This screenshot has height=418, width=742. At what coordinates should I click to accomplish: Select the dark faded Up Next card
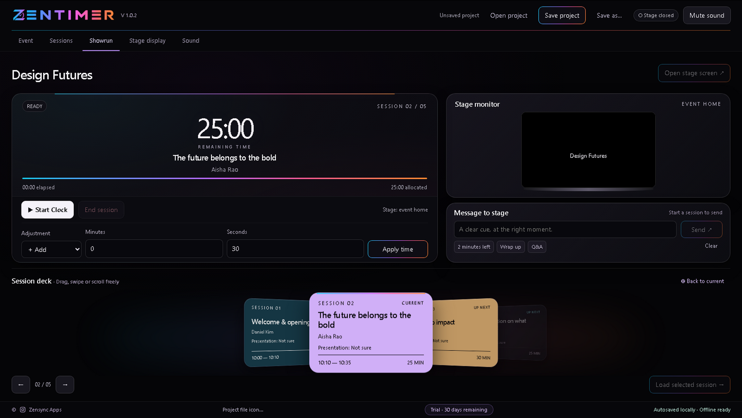[x=522, y=333]
